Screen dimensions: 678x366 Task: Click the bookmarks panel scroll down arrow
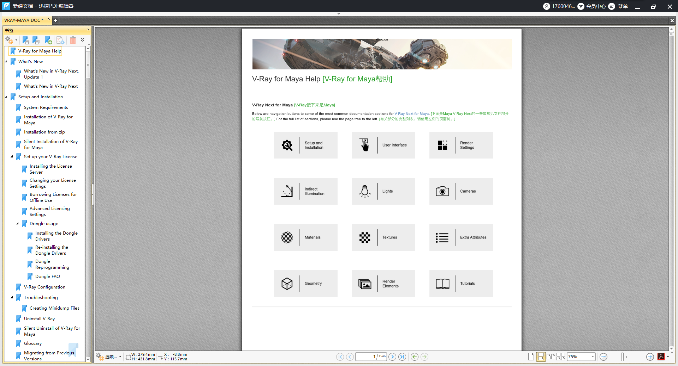(x=88, y=359)
